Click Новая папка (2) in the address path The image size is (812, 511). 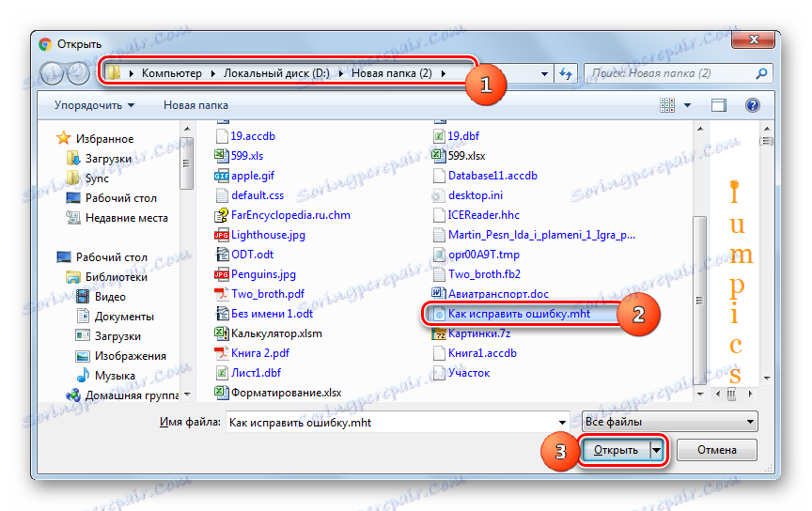(392, 73)
